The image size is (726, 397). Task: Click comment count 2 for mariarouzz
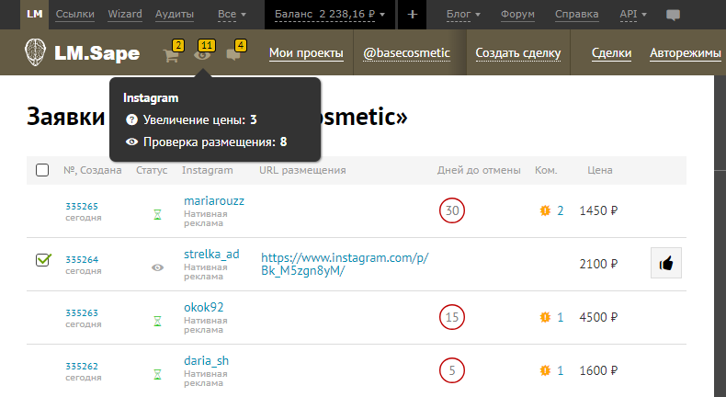(561, 210)
